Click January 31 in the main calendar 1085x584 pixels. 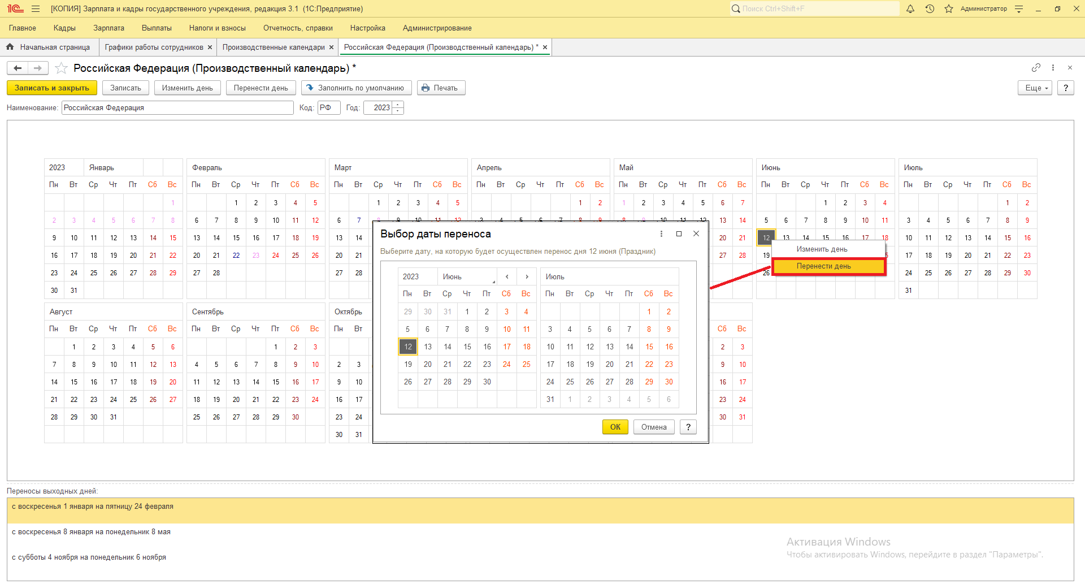click(74, 290)
